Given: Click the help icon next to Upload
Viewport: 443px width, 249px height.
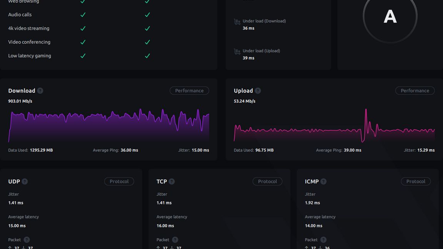Looking at the screenshot, I should click(x=258, y=91).
